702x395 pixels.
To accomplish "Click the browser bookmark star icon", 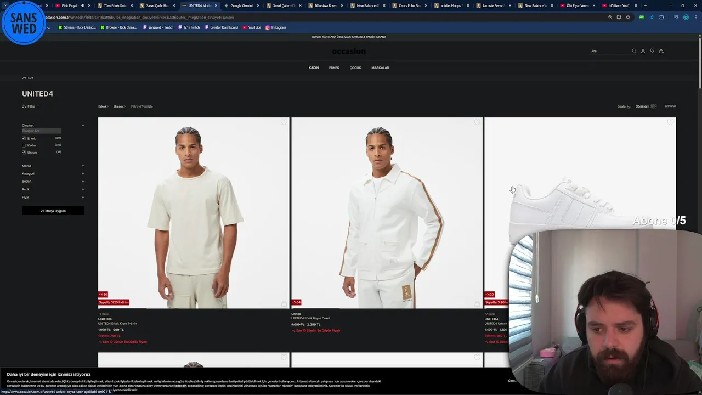I will pos(628,17).
